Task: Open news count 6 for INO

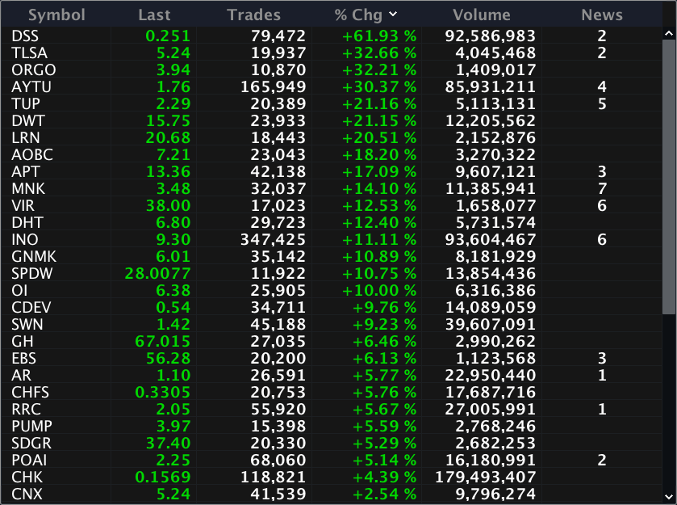Action: (602, 239)
